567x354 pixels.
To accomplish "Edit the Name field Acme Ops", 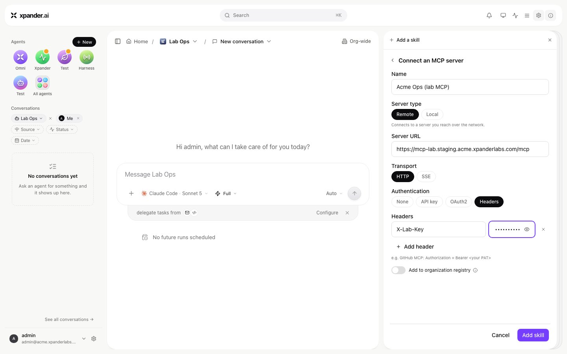I will coord(470,87).
